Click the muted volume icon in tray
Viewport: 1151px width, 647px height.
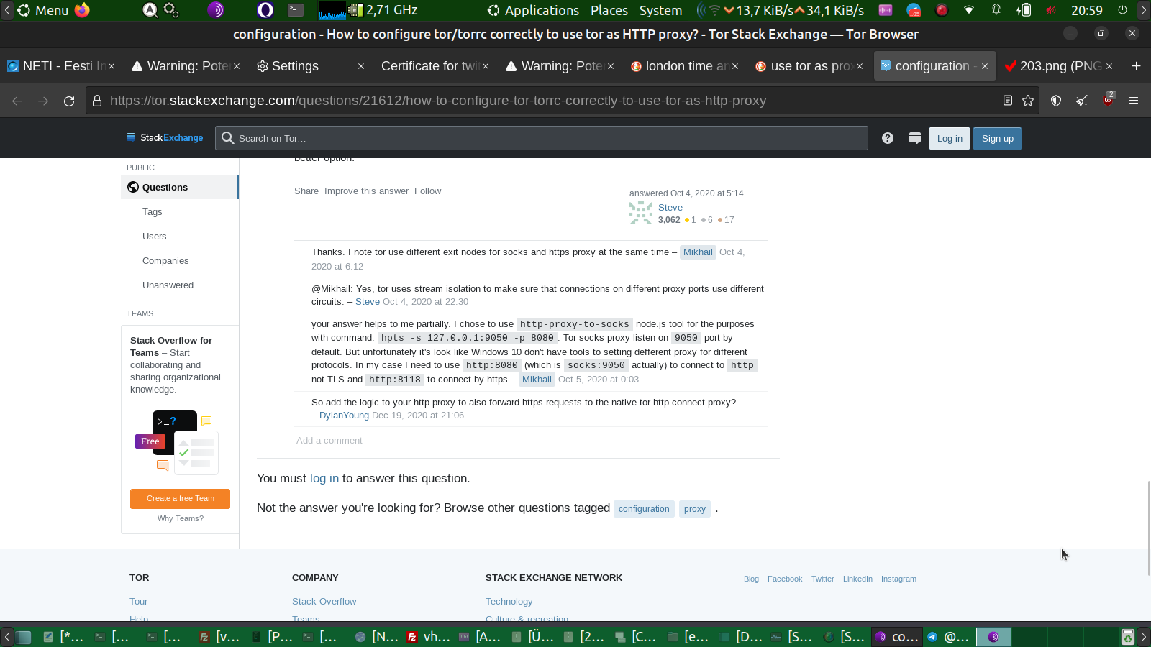[1051, 10]
